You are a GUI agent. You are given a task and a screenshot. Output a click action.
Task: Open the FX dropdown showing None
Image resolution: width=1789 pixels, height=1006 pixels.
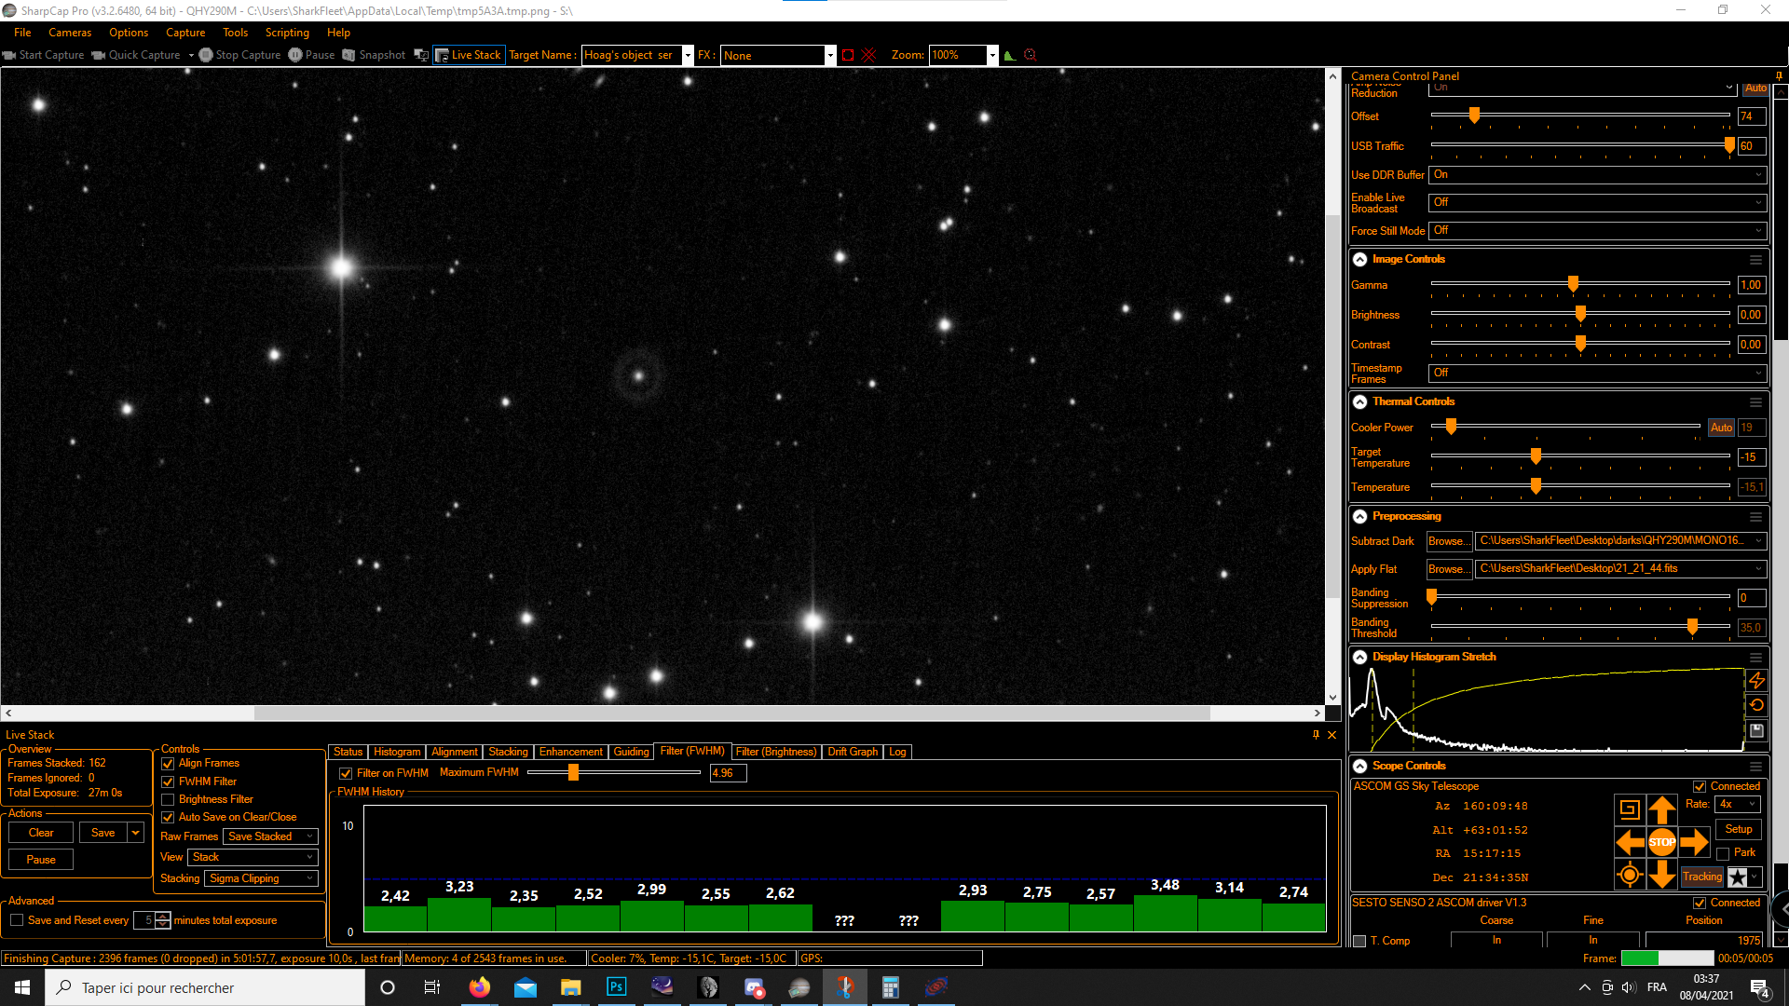pos(829,55)
